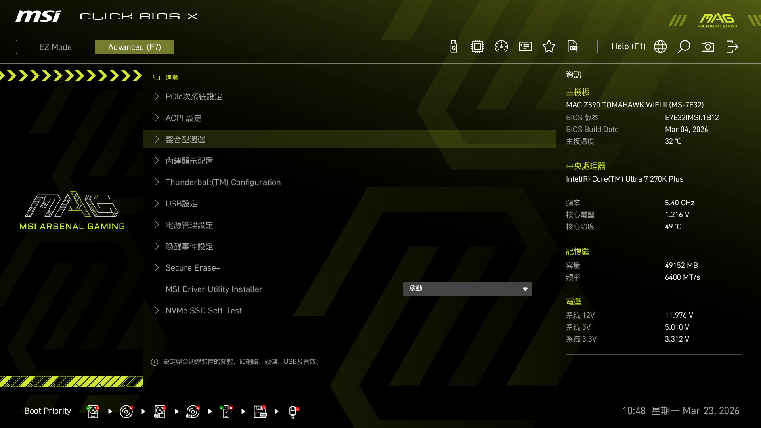Viewport: 761px width, 428px height.
Task: Open the search magnifier icon
Action: pyautogui.click(x=684, y=47)
